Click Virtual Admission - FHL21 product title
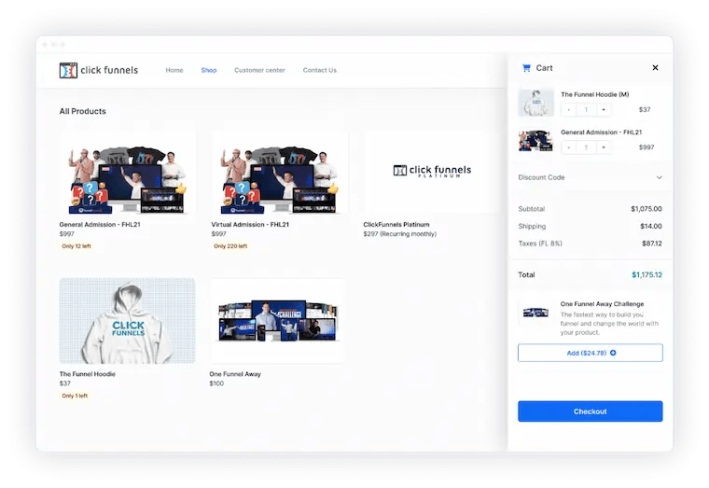Image resolution: width=709 pixels, height=488 pixels. coord(250,224)
